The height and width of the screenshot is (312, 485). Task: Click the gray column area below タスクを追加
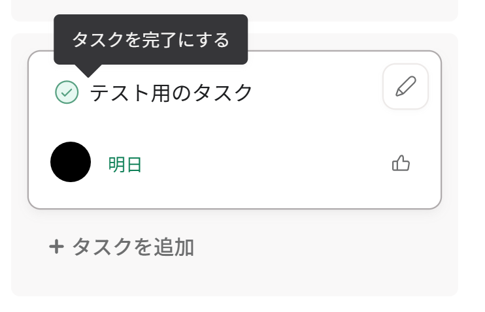coord(235,278)
